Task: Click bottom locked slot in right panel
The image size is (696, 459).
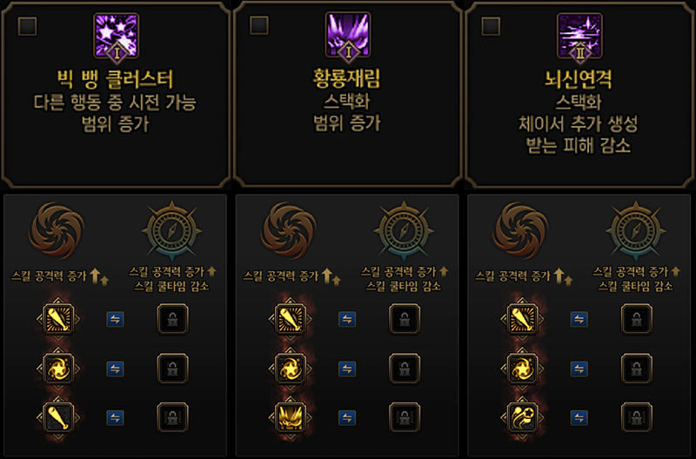Action: 637,418
